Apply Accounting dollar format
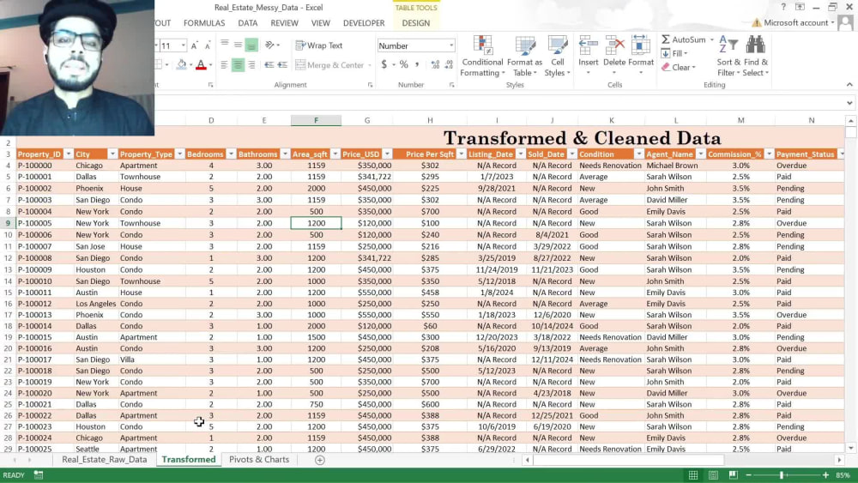 click(x=384, y=65)
